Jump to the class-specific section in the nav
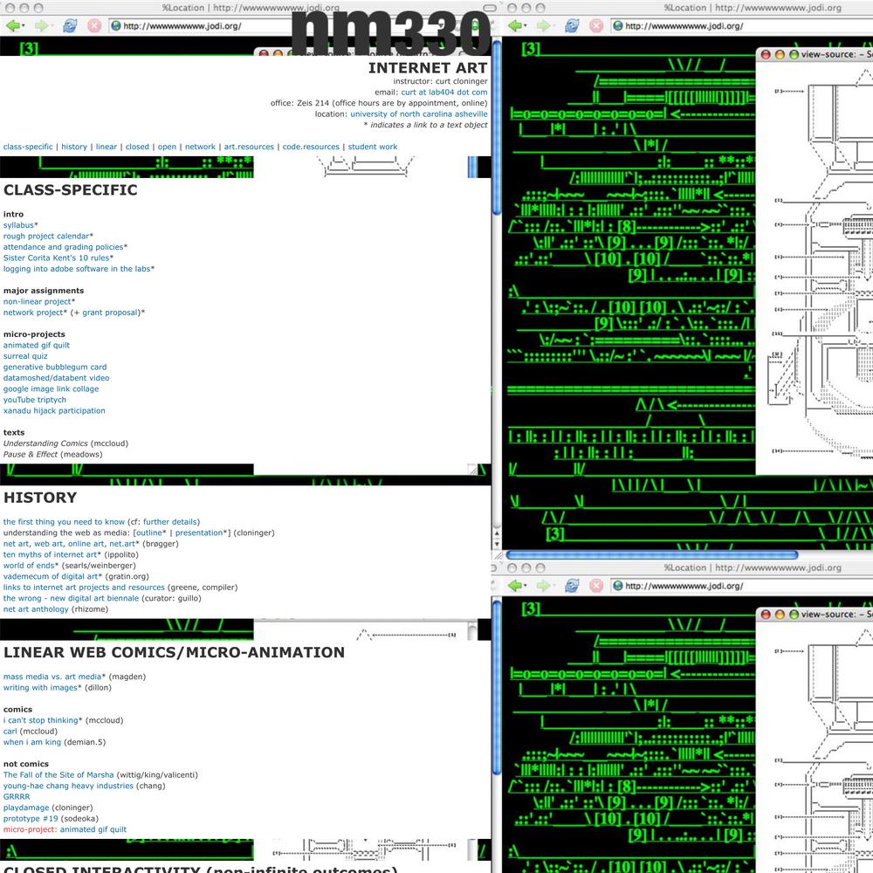This screenshot has height=873, width=873. click(x=28, y=147)
